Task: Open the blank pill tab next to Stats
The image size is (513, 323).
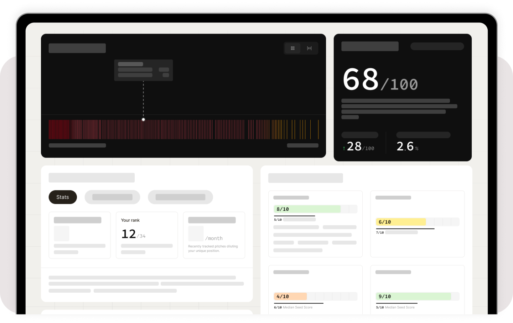Action: [112, 197]
